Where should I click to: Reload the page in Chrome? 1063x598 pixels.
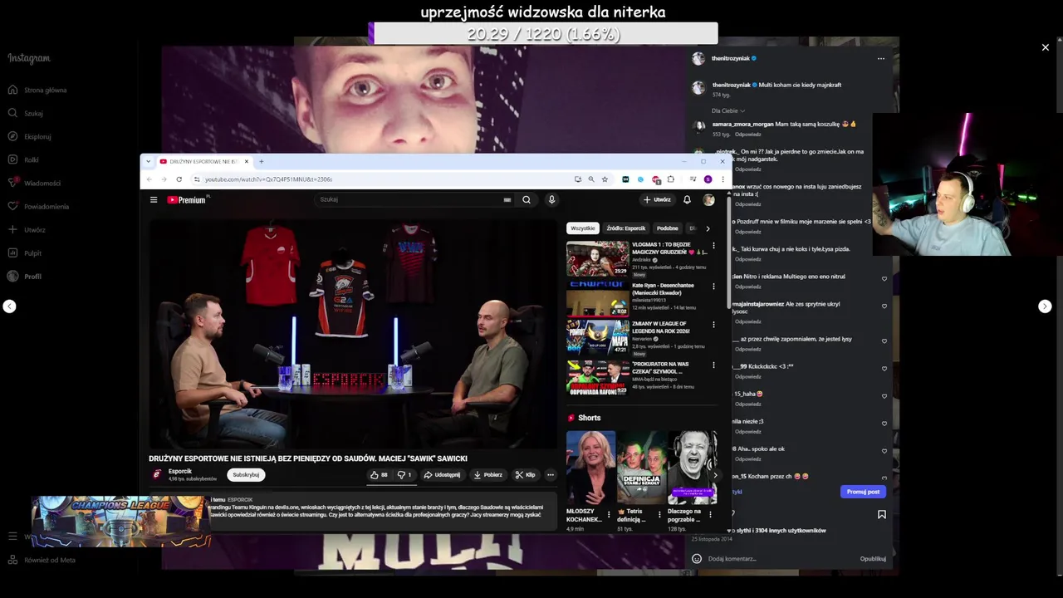[179, 179]
